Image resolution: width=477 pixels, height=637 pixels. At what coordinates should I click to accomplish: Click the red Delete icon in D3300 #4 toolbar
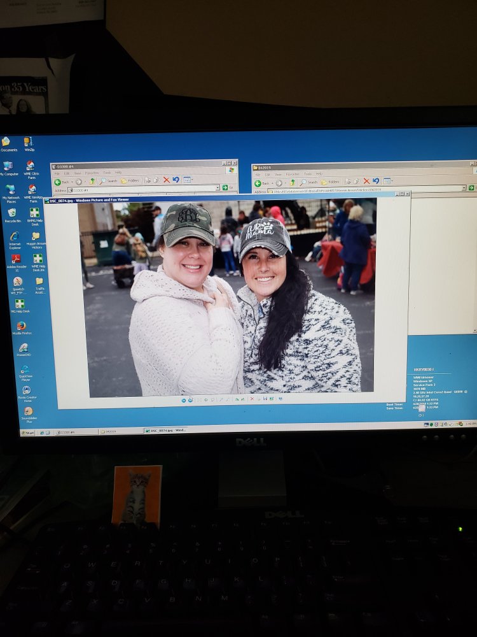166,180
